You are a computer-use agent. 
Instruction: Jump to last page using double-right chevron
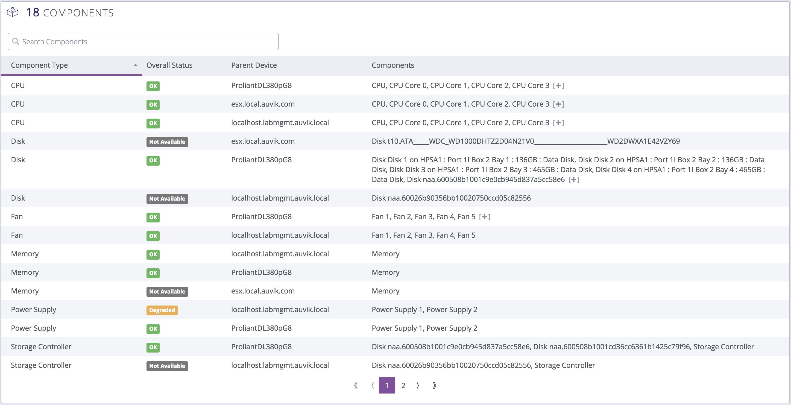[x=435, y=385]
